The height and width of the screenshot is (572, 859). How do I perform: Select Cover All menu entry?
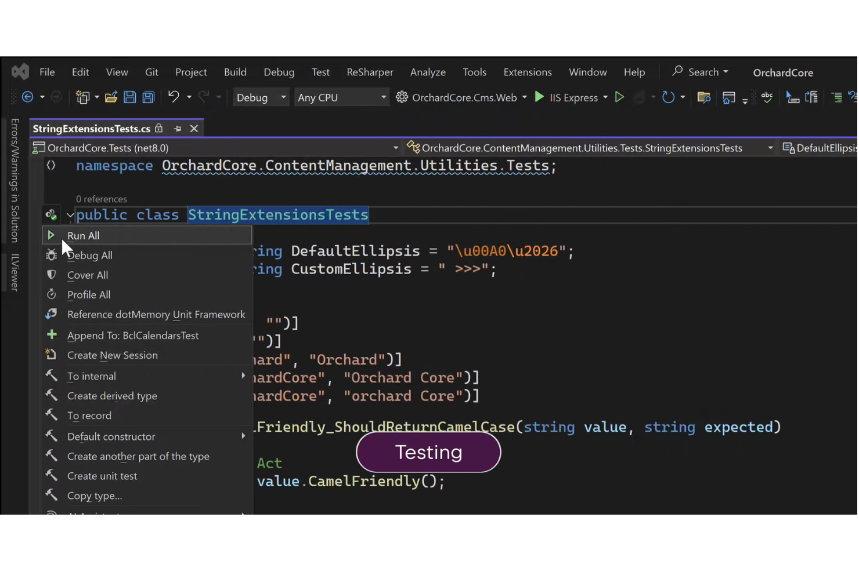point(147,275)
